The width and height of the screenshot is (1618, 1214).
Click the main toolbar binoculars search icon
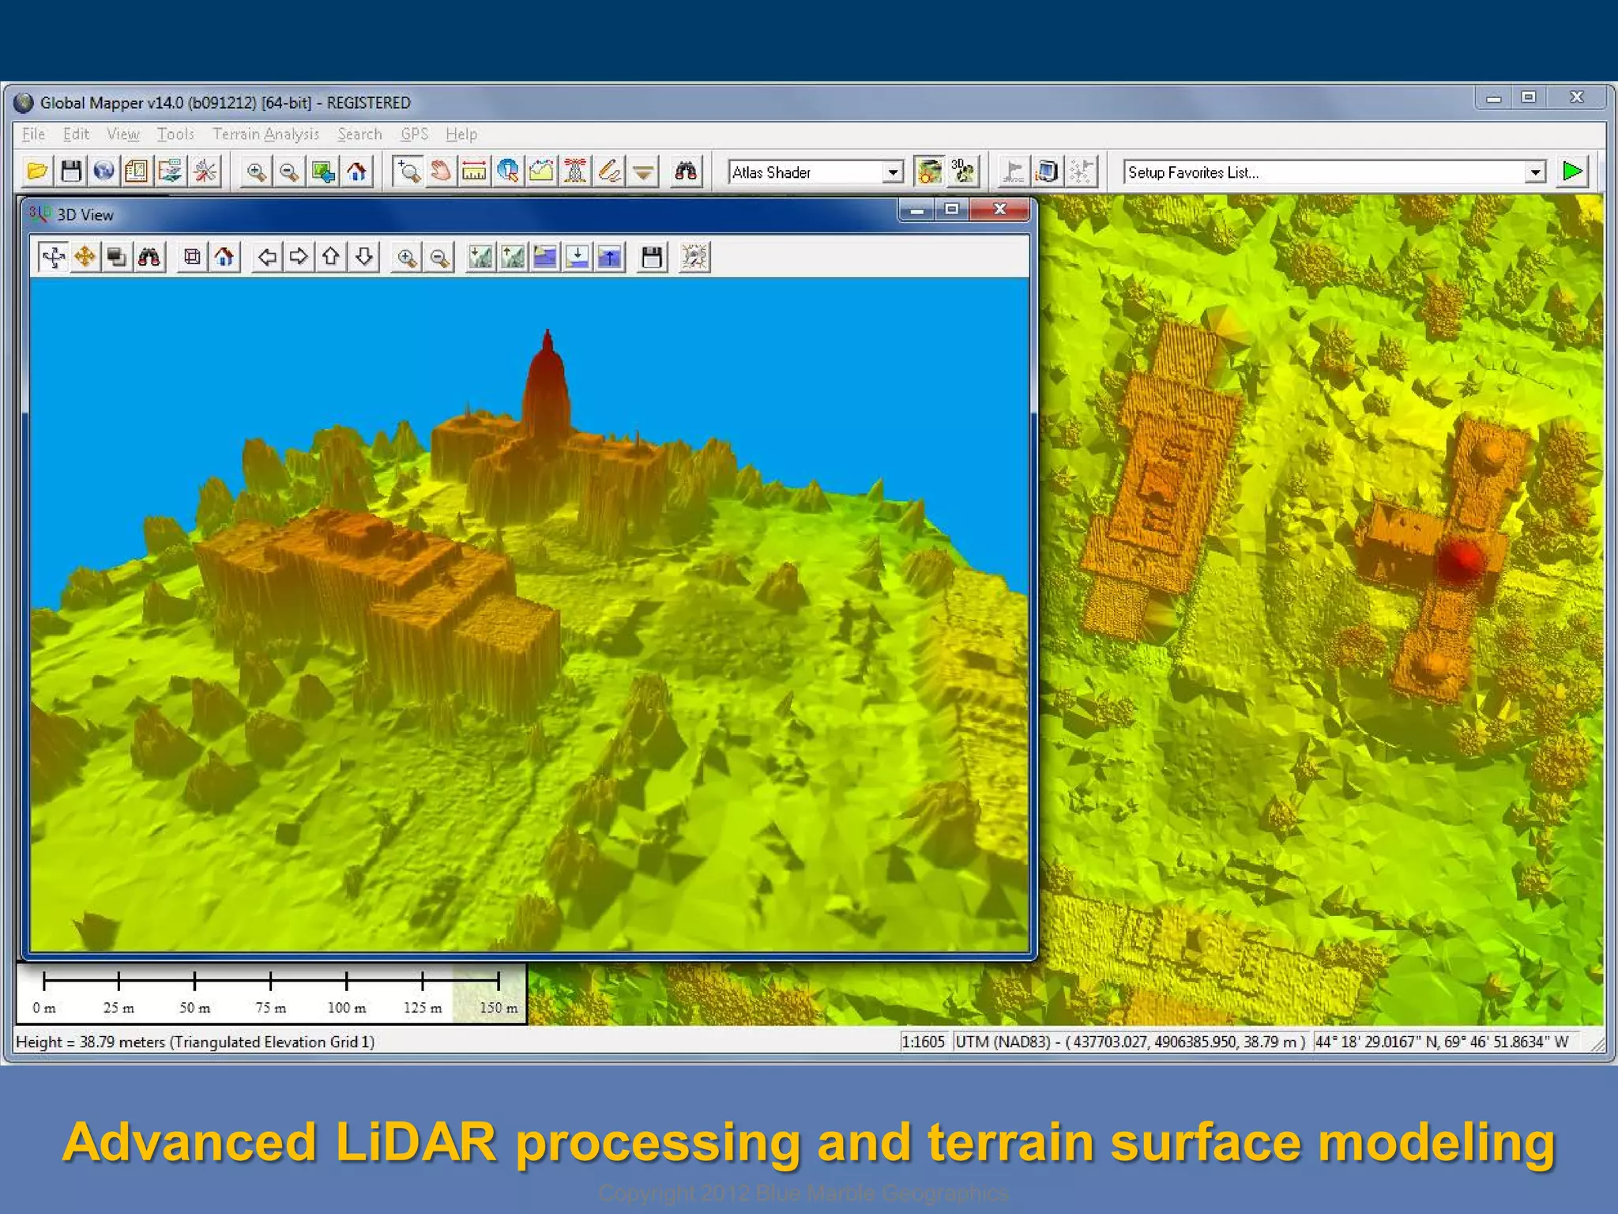pyautogui.click(x=686, y=172)
